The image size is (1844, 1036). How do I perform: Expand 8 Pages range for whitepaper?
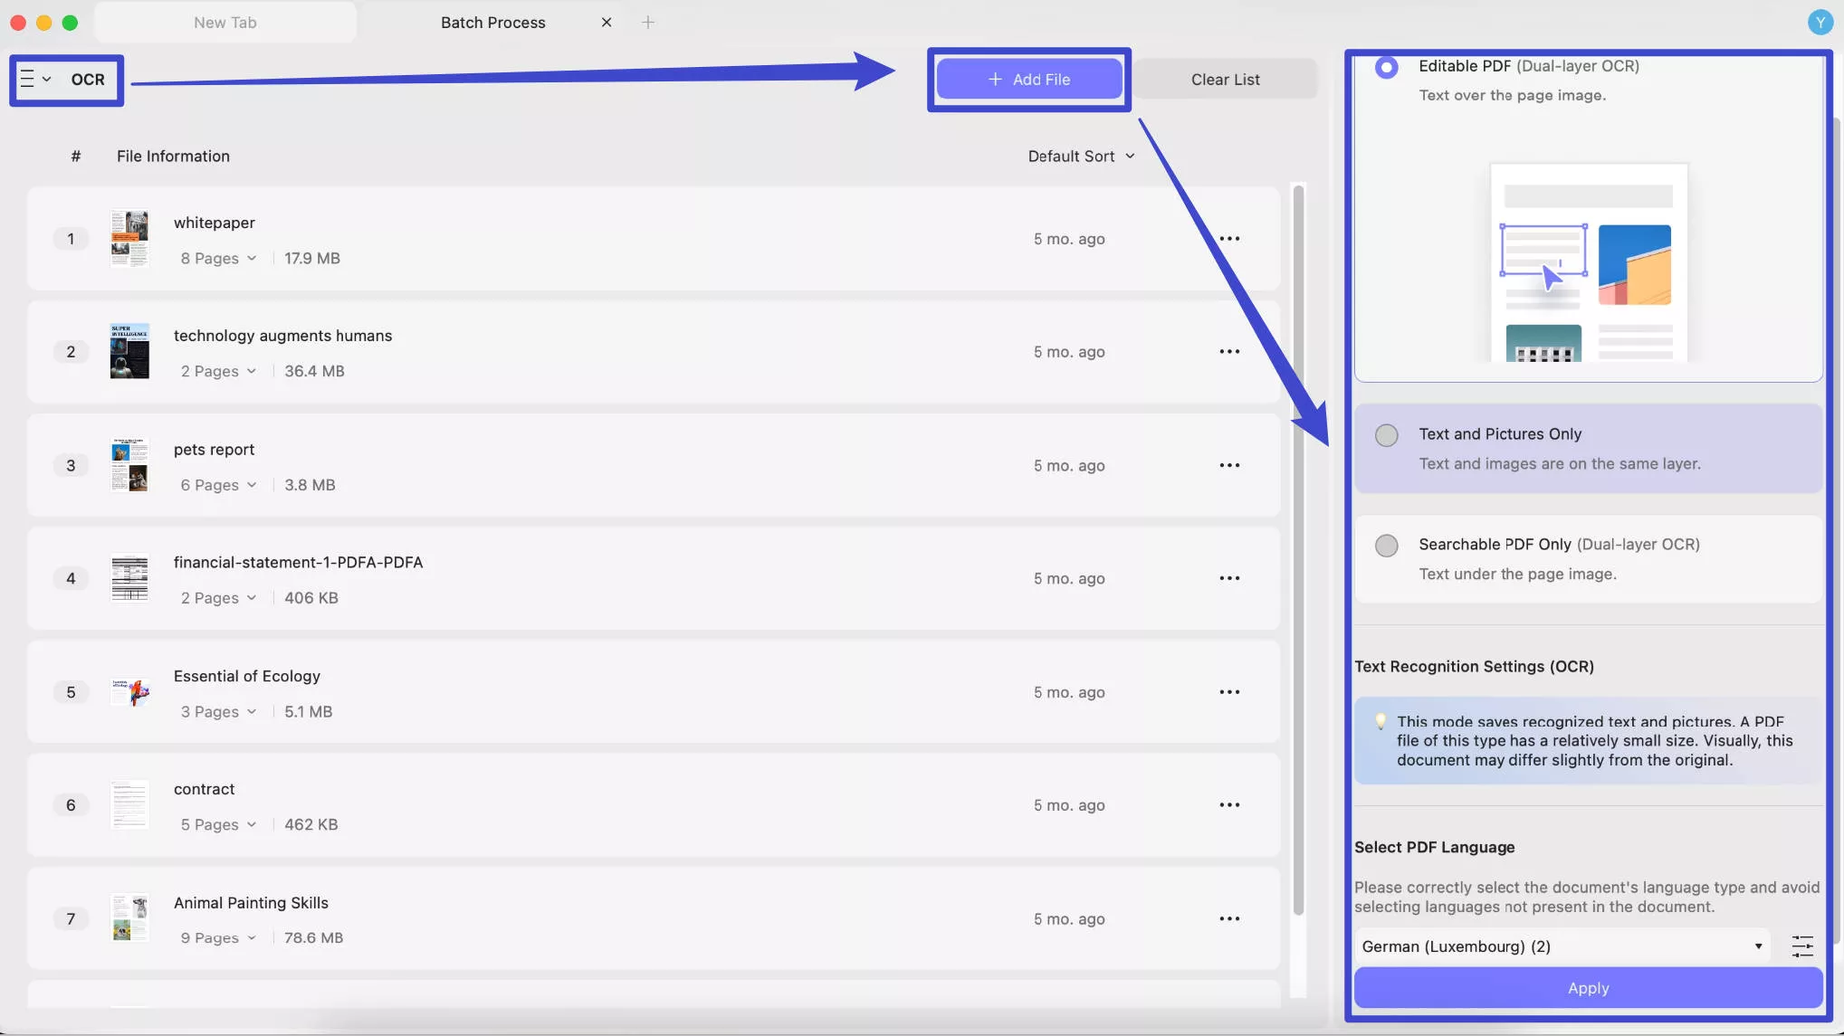(218, 259)
